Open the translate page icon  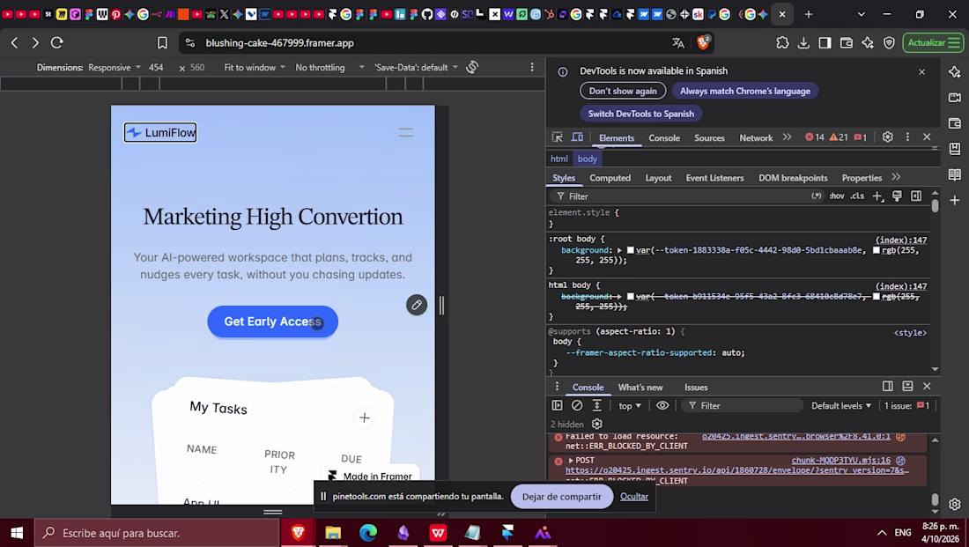pos(678,42)
